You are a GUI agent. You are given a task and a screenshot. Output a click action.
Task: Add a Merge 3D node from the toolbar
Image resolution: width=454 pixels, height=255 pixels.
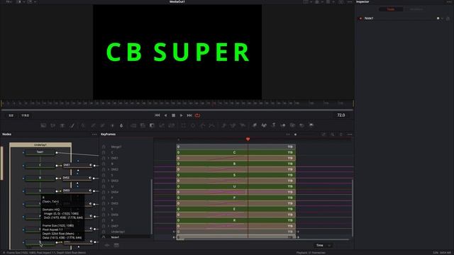click(283, 125)
